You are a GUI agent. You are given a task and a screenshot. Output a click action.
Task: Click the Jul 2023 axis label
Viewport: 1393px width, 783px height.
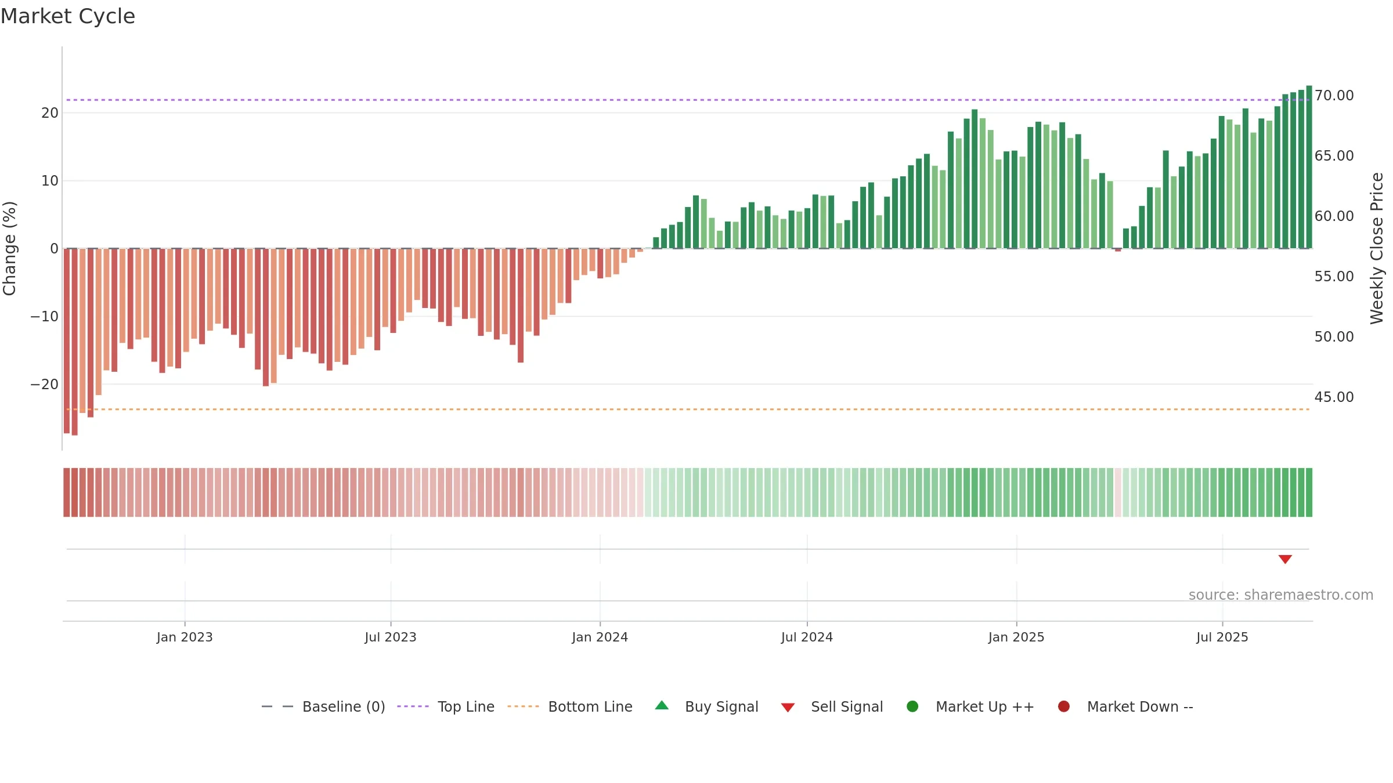(x=391, y=637)
